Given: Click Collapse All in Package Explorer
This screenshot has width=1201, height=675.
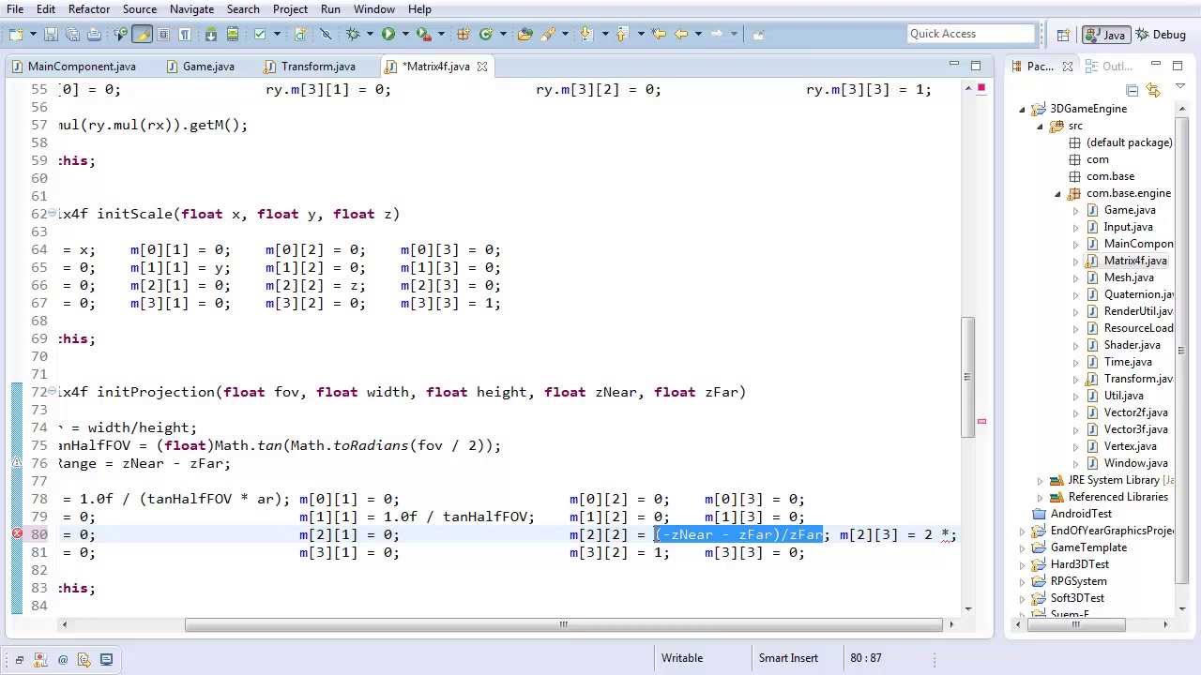Looking at the screenshot, I should [1133, 90].
